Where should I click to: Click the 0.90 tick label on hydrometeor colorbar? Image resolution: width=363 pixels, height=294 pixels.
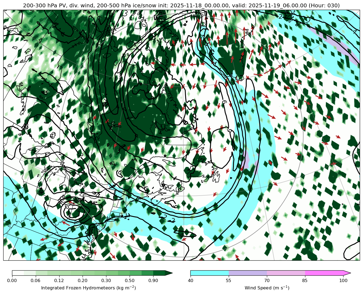153,280
